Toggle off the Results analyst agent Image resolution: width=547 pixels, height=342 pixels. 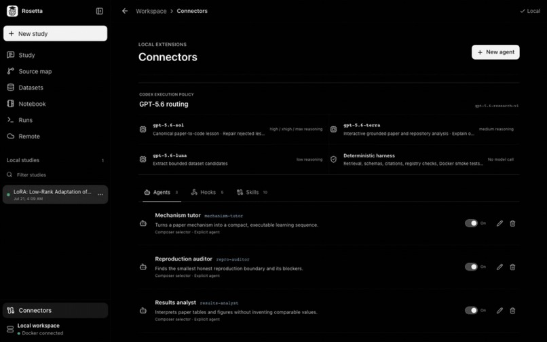tap(471, 310)
